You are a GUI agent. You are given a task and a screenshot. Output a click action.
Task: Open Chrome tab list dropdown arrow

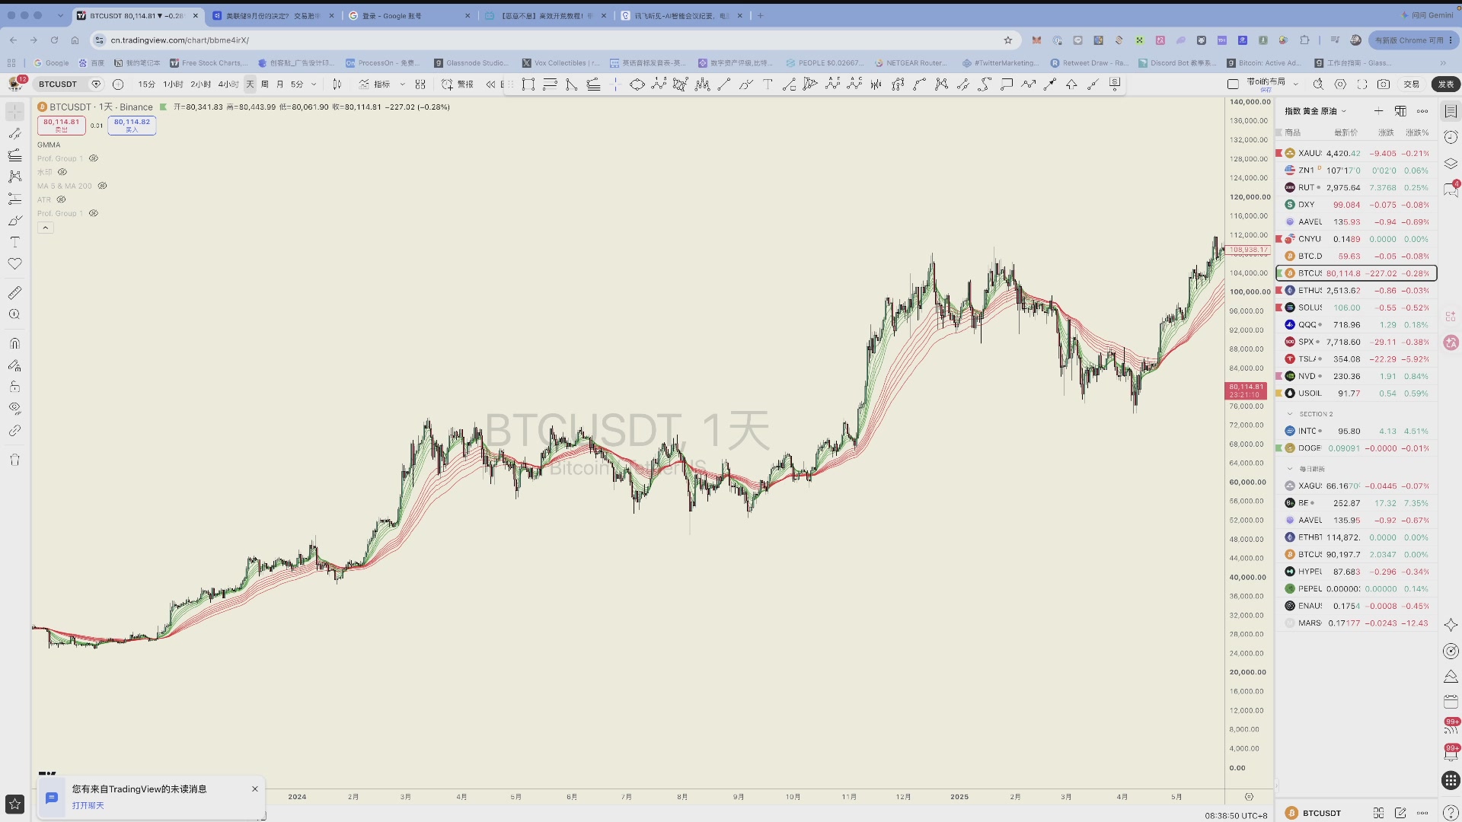click(60, 15)
